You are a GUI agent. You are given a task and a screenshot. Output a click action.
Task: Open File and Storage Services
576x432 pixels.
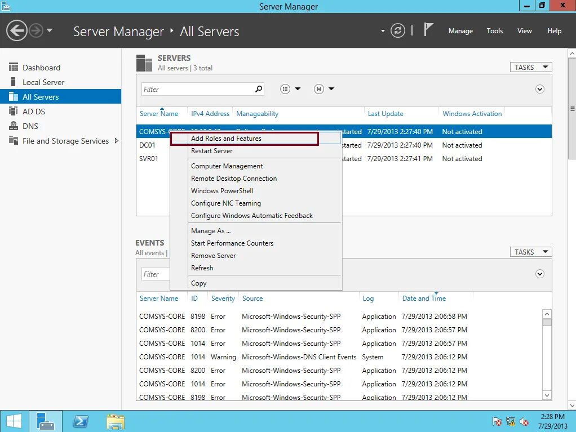[x=65, y=141]
